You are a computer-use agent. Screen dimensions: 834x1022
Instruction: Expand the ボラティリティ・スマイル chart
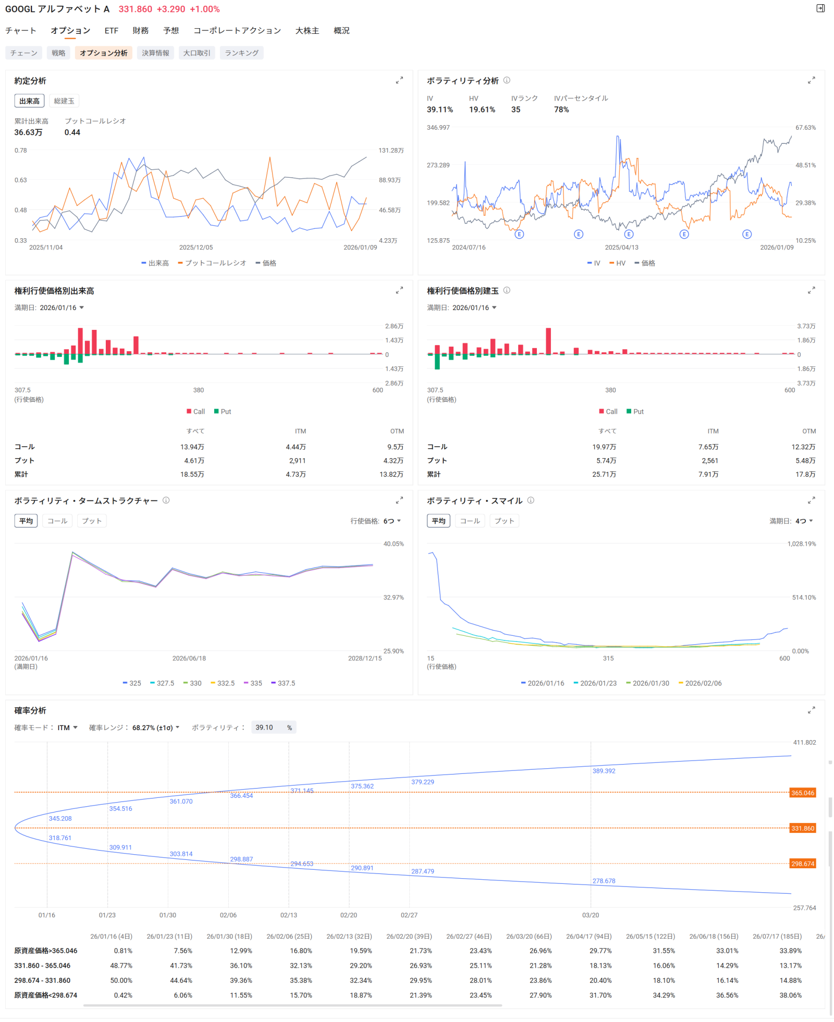click(x=811, y=500)
